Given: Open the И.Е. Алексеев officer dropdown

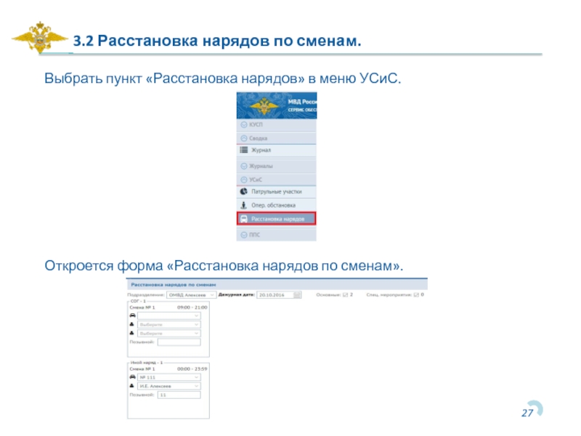Looking at the screenshot, I should [x=169, y=386].
